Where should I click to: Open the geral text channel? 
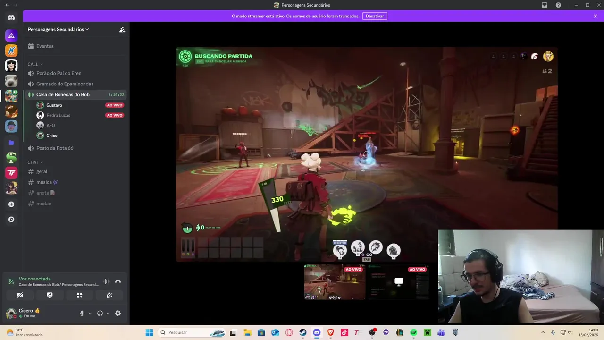click(x=76, y=171)
